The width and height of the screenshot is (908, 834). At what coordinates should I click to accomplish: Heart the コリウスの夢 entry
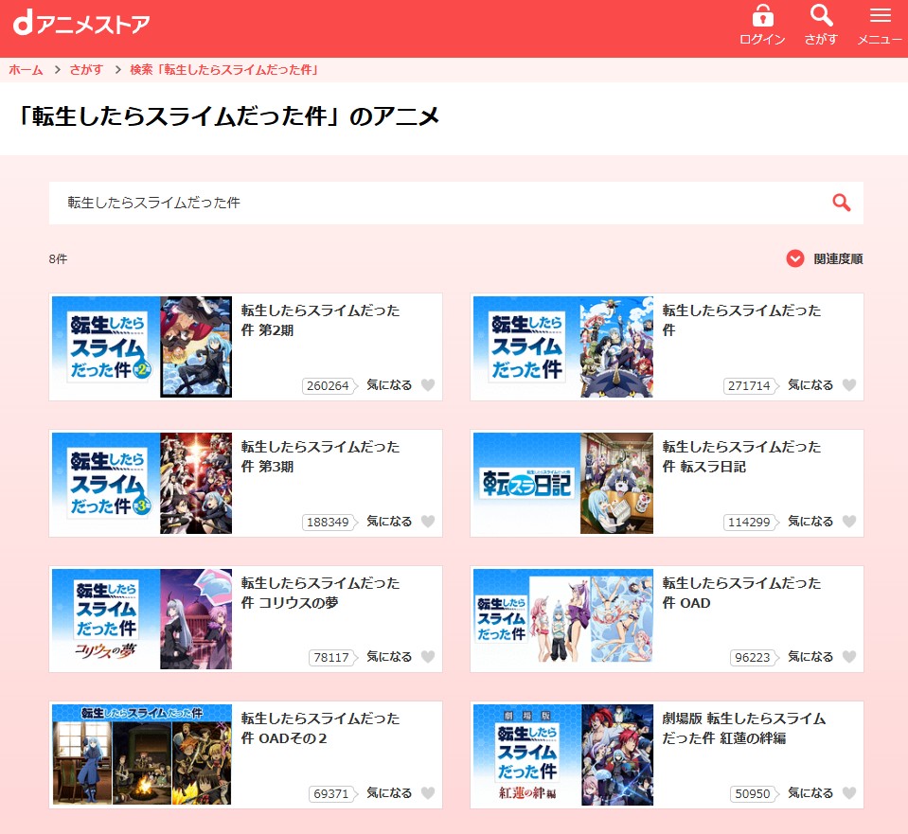click(428, 657)
